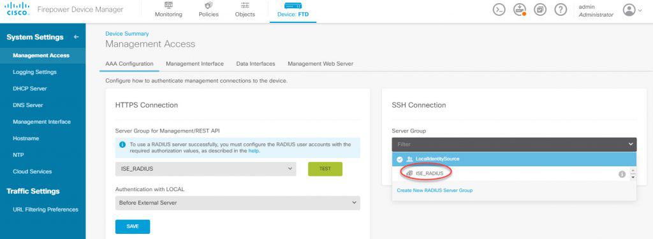Select Management Access in sidebar
Image resolution: width=653 pixels, height=239 pixels.
click(41, 55)
